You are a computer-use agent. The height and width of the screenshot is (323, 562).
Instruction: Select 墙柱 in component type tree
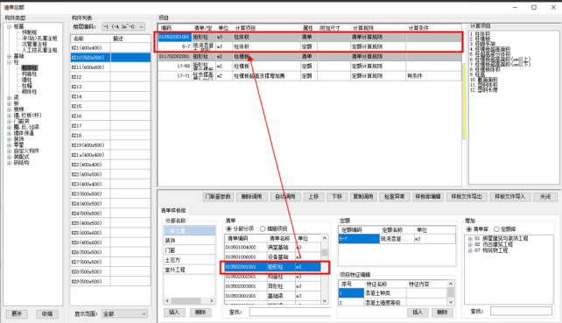[26, 80]
